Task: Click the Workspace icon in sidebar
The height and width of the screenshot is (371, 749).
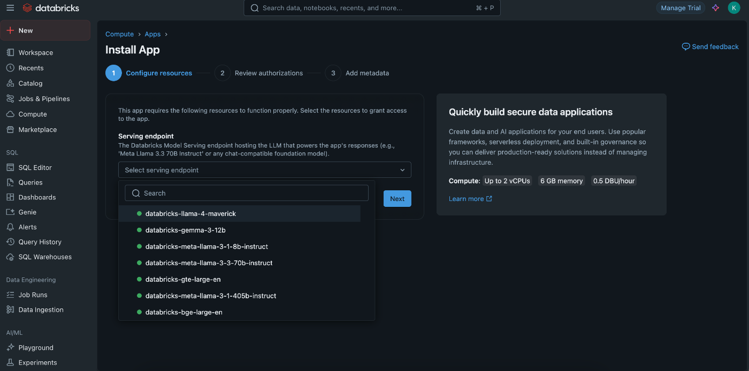Action: click(10, 53)
